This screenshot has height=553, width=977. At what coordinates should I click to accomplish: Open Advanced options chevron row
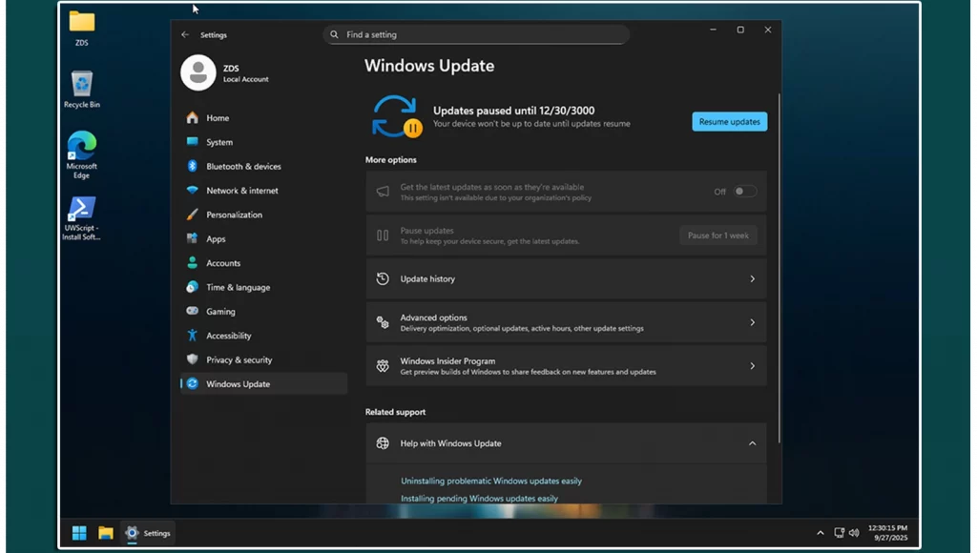click(x=566, y=323)
